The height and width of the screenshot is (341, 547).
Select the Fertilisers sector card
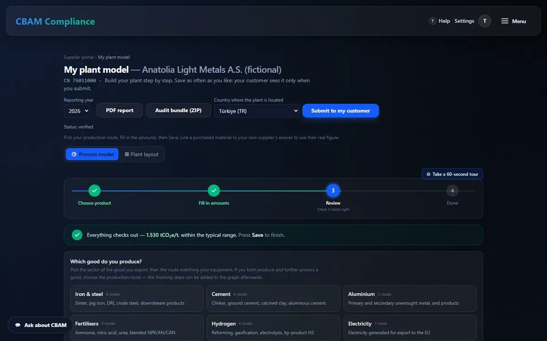coord(137,328)
